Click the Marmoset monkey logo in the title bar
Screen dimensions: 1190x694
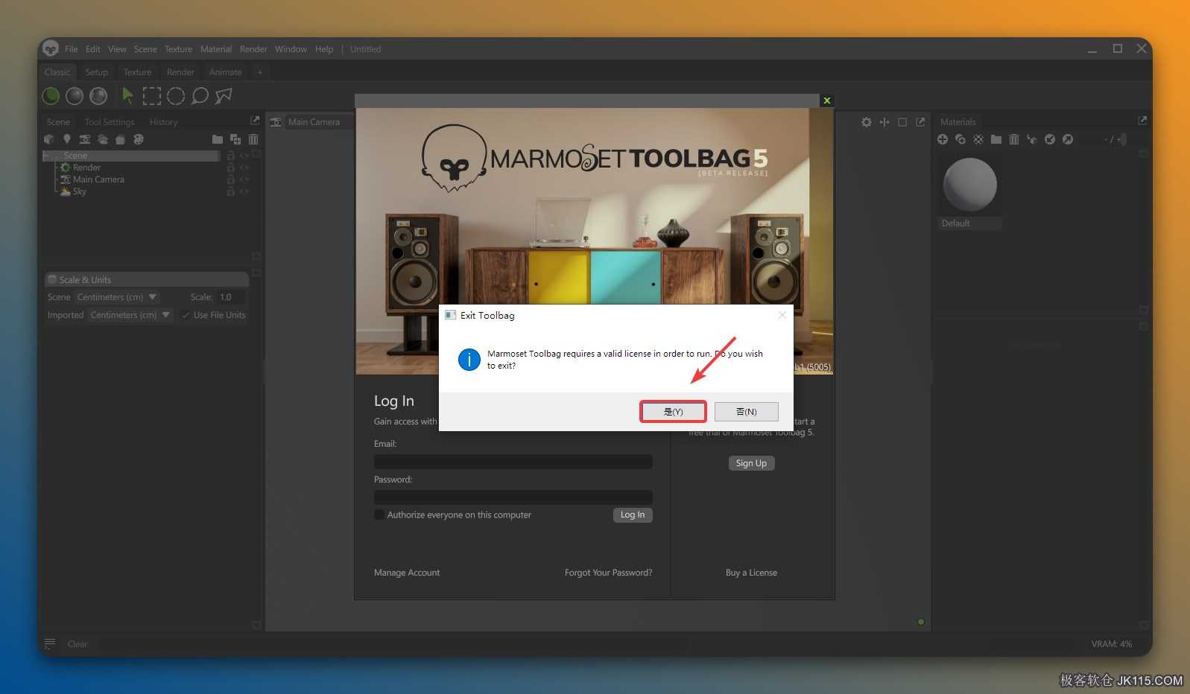(51, 49)
